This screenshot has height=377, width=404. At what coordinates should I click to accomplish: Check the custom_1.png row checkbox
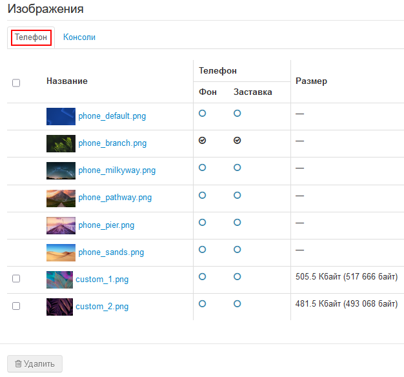(16, 278)
